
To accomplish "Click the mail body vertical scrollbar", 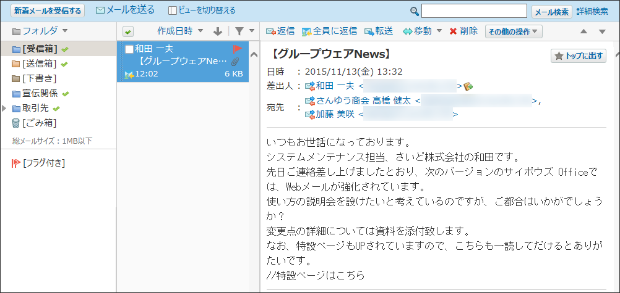I will [x=616, y=166].
